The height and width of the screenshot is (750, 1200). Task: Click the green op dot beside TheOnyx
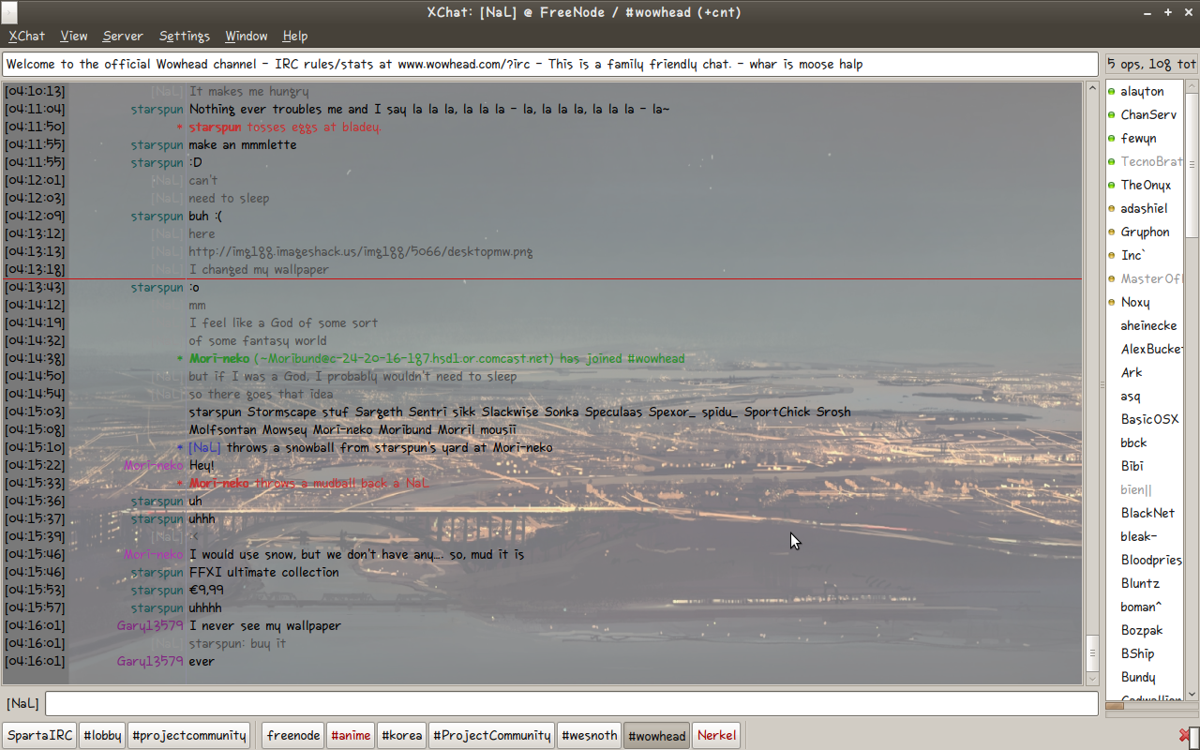1112,185
